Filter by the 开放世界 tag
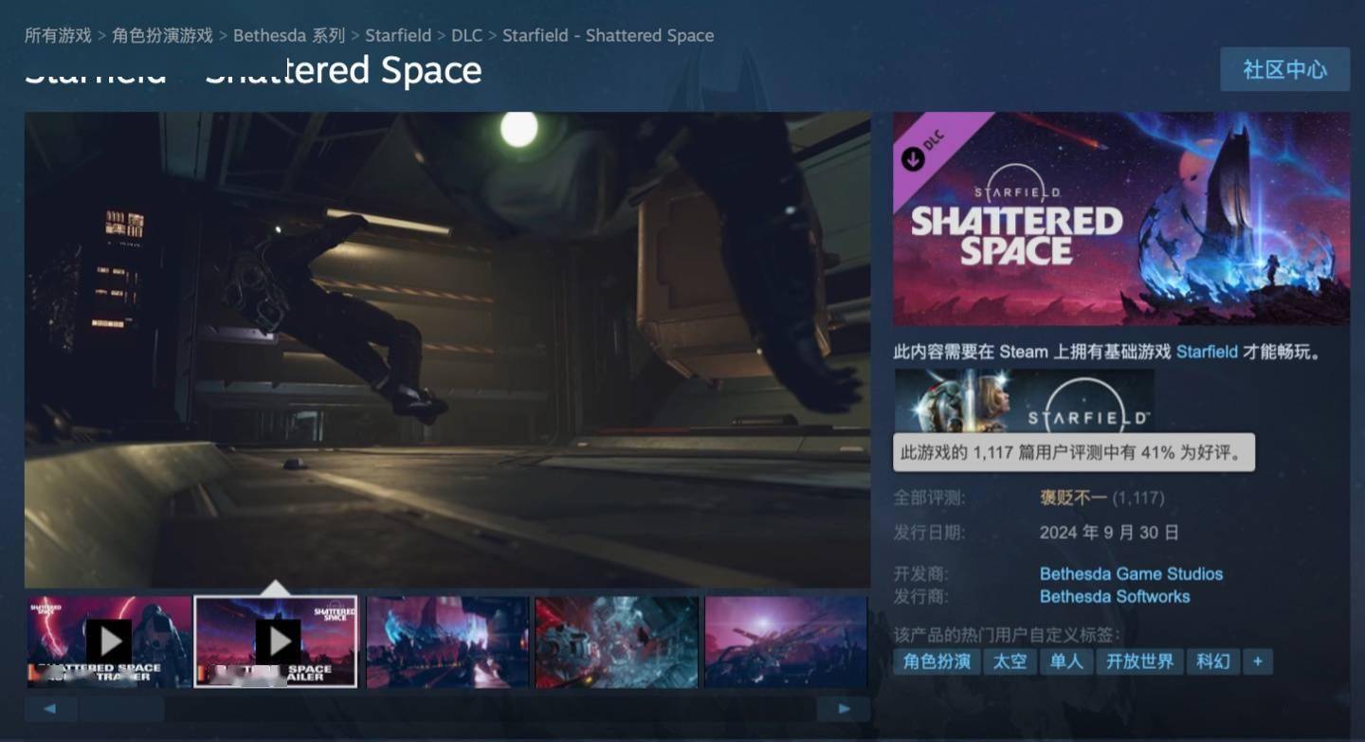 coord(1140,661)
